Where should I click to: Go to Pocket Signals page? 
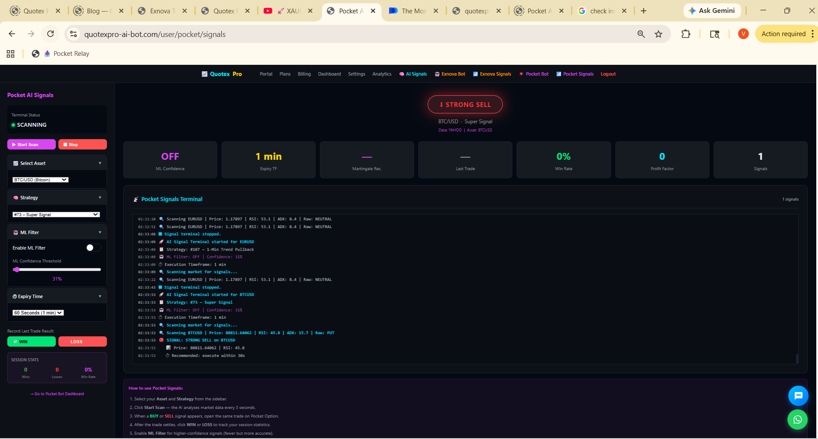click(575, 74)
